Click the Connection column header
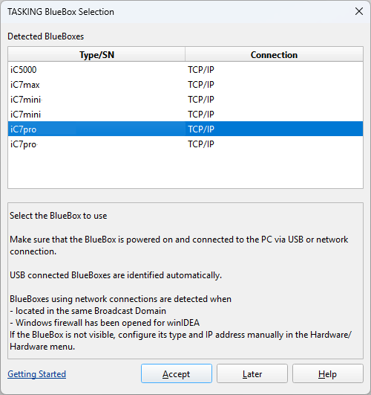 274,54
